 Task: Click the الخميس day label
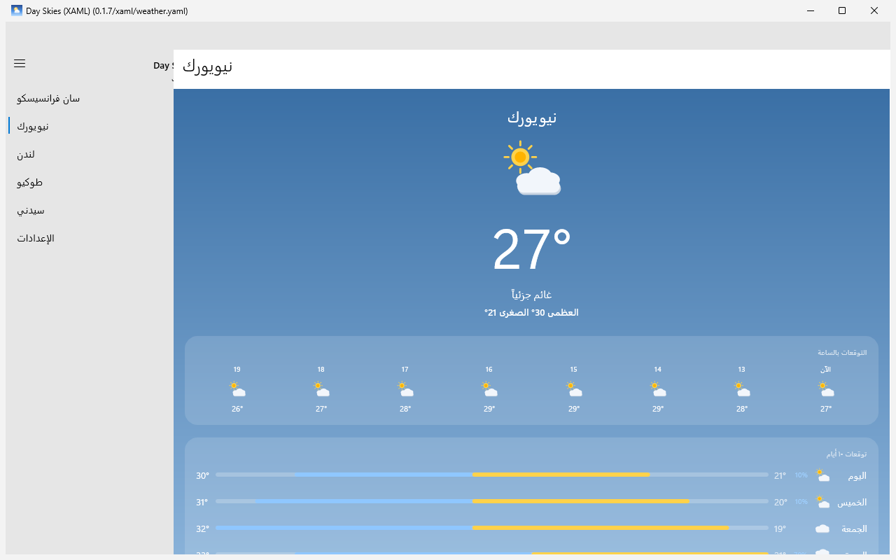click(x=853, y=502)
